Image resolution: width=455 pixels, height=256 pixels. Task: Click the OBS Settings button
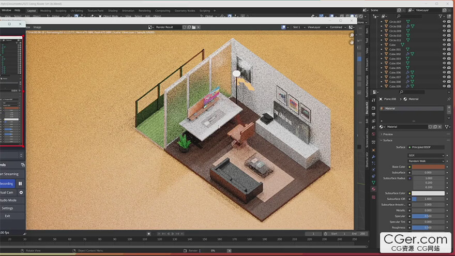pos(8,208)
